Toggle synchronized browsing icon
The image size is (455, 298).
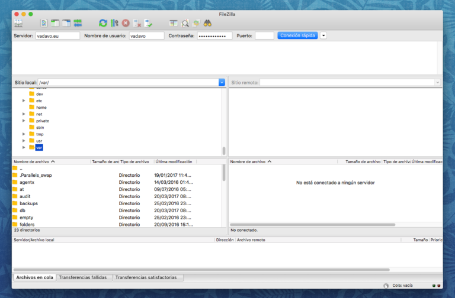pos(197,23)
